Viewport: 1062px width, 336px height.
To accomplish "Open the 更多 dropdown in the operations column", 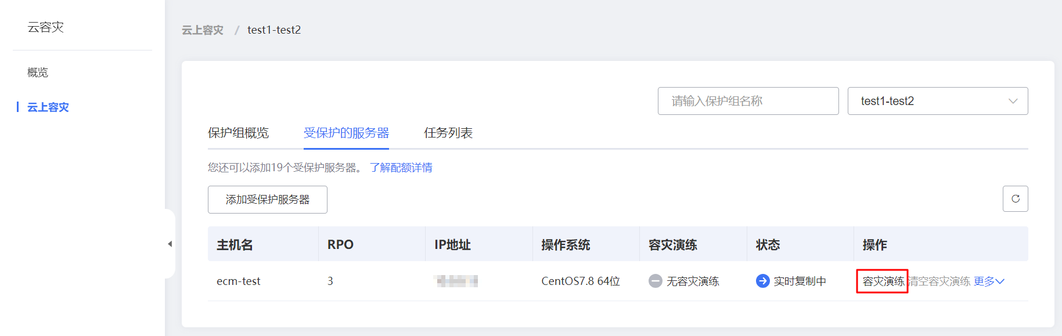I will coord(988,281).
